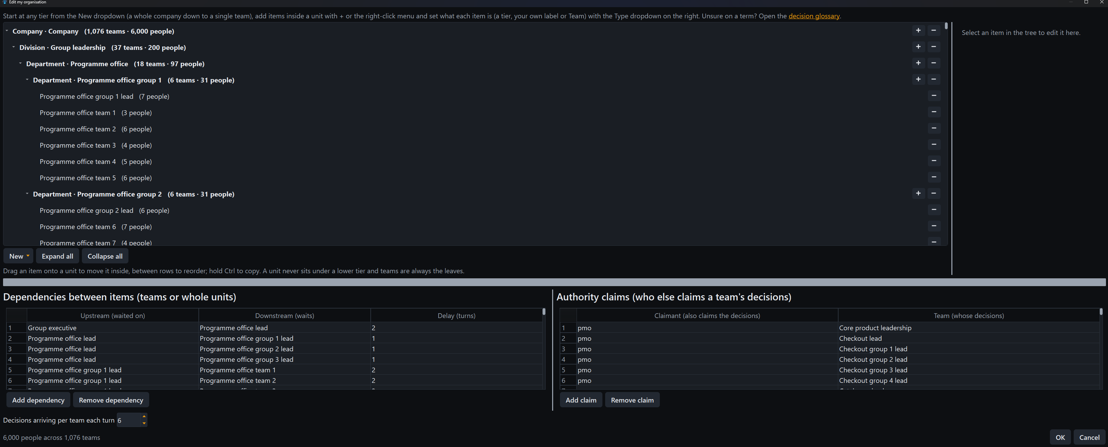Remove Division Group leadership with minus

(x=933, y=47)
